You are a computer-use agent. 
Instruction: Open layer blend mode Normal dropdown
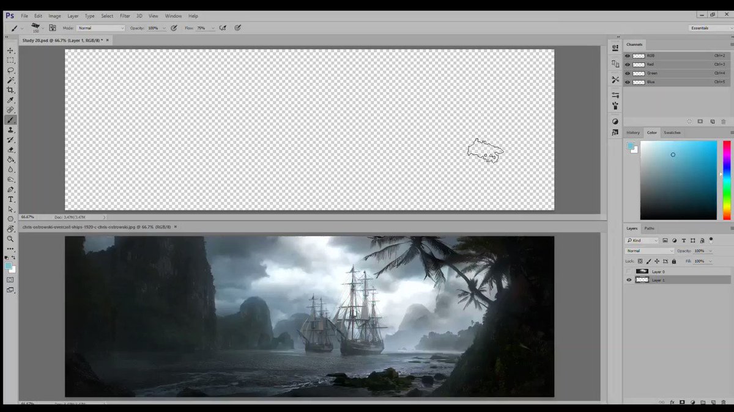[x=650, y=251]
